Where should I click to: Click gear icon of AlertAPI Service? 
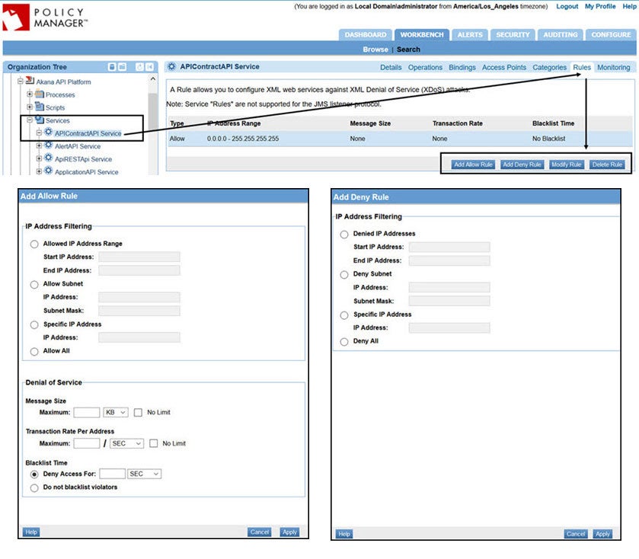49,145
